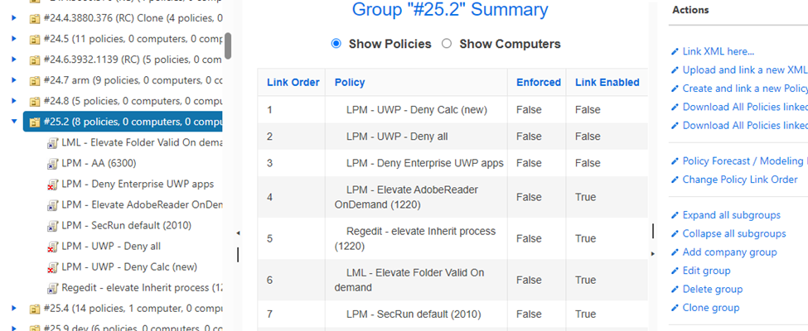The width and height of the screenshot is (808, 331).
Task: Click the pencil icon beside Link XML here
Action: click(x=675, y=52)
